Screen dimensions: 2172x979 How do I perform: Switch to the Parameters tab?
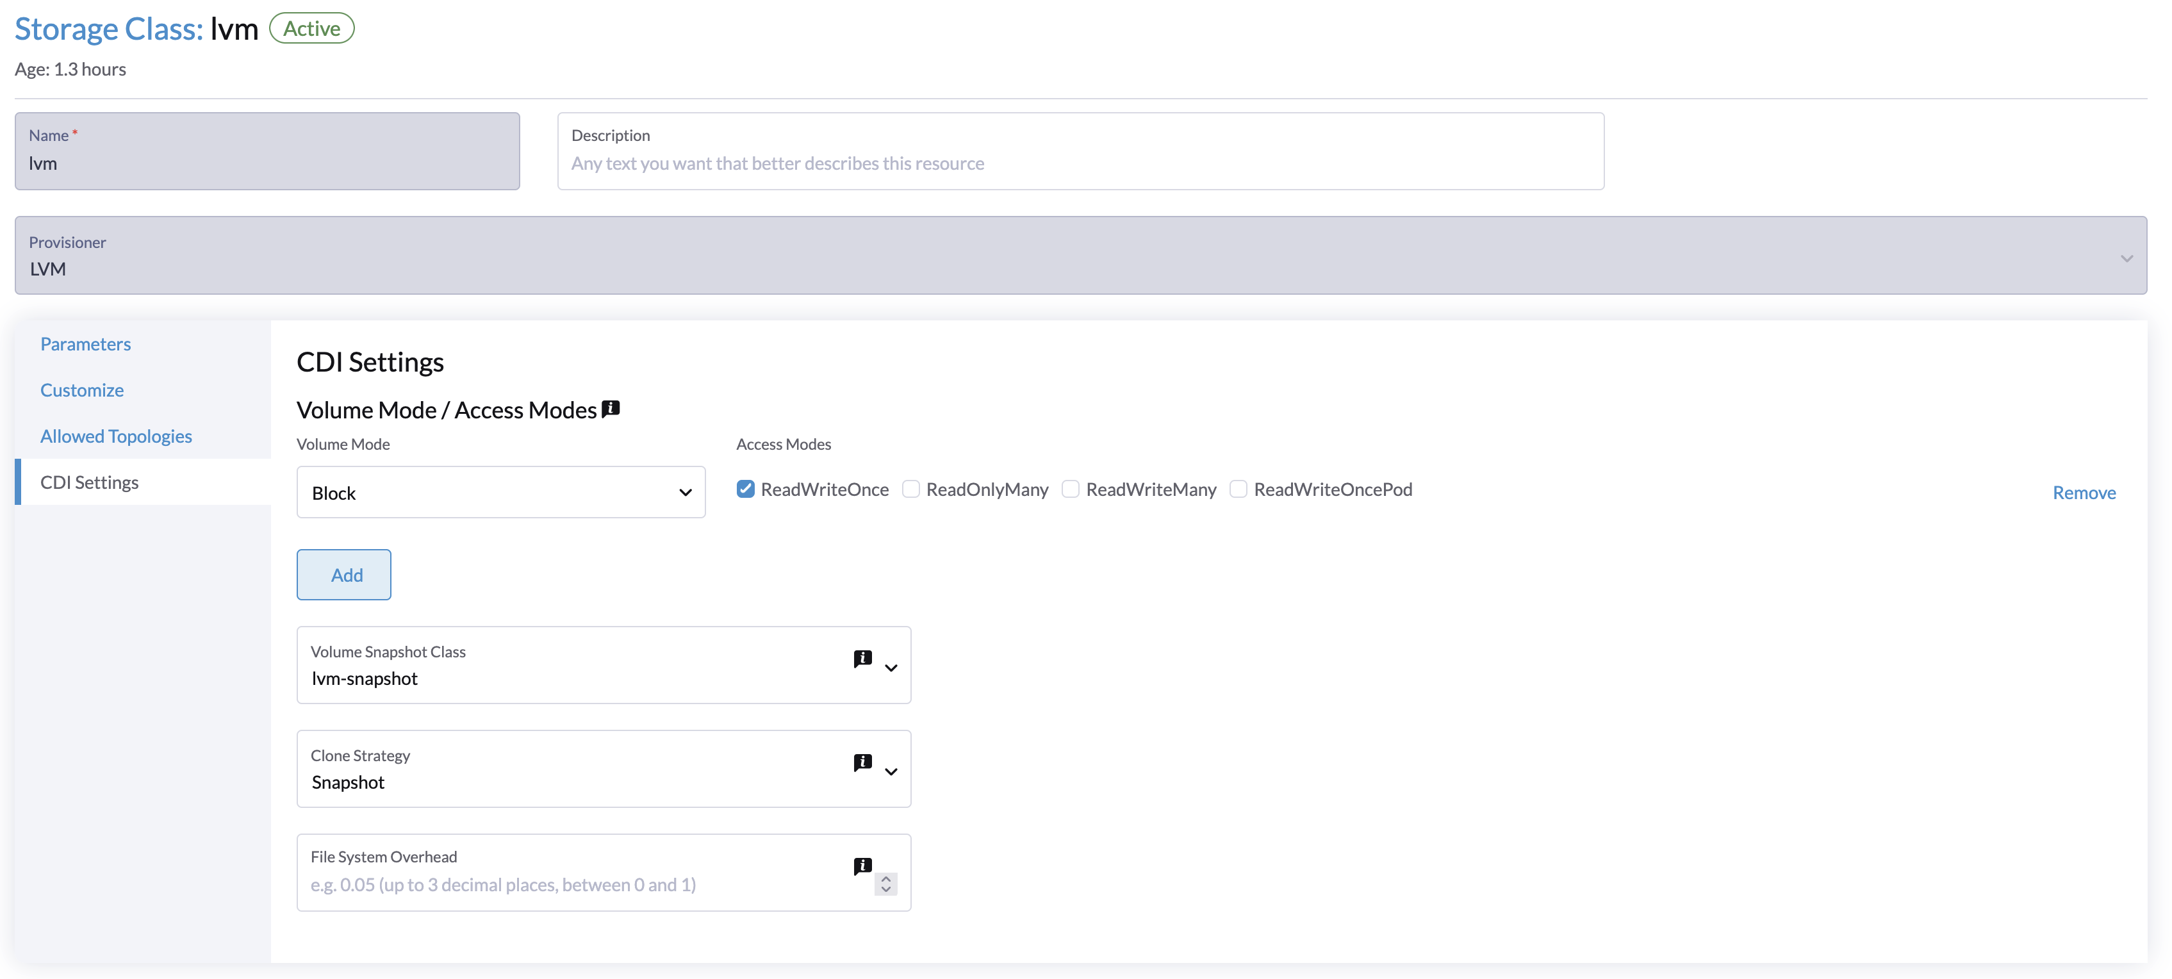pos(85,344)
